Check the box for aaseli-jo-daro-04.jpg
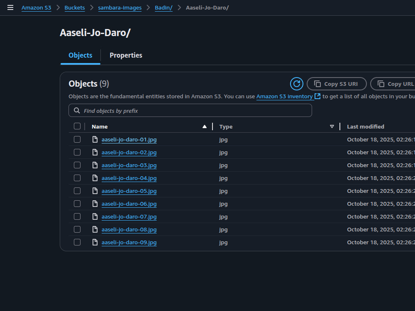The width and height of the screenshot is (415, 311). point(77,178)
